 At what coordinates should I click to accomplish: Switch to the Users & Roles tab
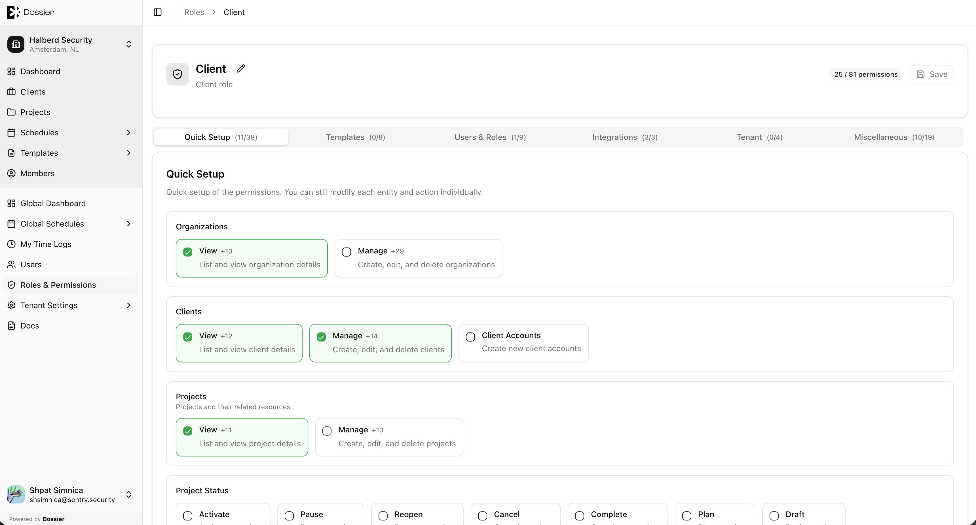490,137
